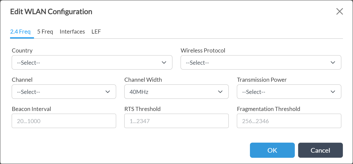Switch to the Interfaces tab
Viewport: 353px width, 164px height.
pyautogui.click(x=72, y=31)
